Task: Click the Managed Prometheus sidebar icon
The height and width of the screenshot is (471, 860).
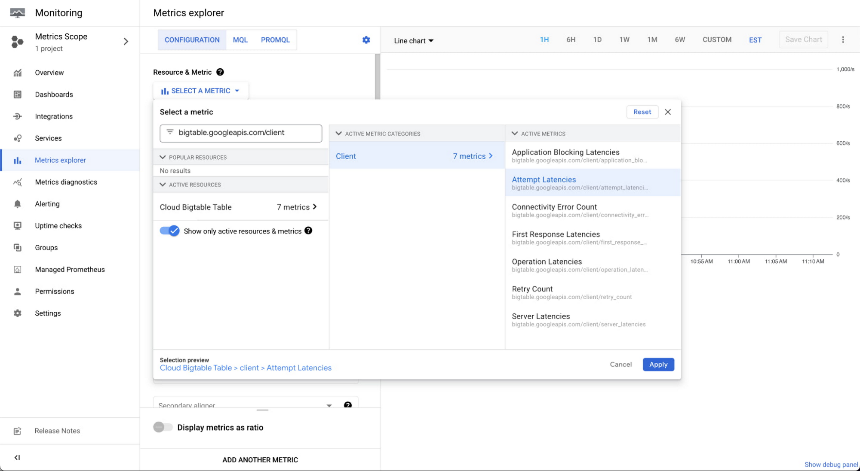Action: tap(16, 269)
